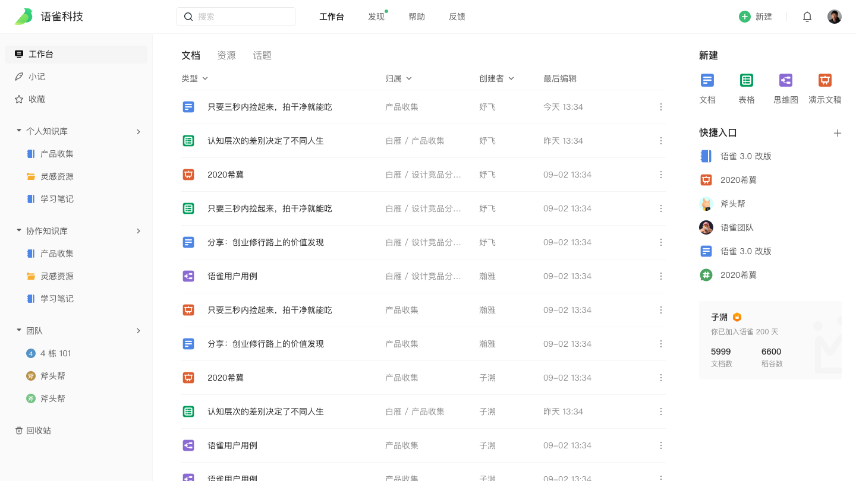Click the 回收站 trash icon
The image size is (856, 481).
19,431
